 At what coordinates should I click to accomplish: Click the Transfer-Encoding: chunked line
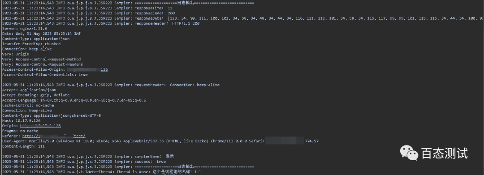[x=31, y=44]
